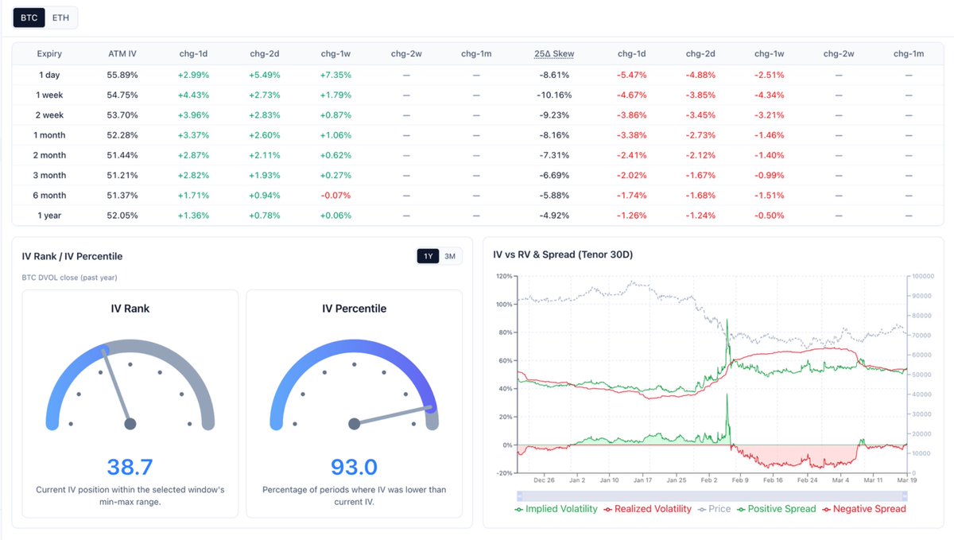Viewport: 954px width, 540px height.
Task: Sort the table by Expiry column
Action: [x=49, y=53]
